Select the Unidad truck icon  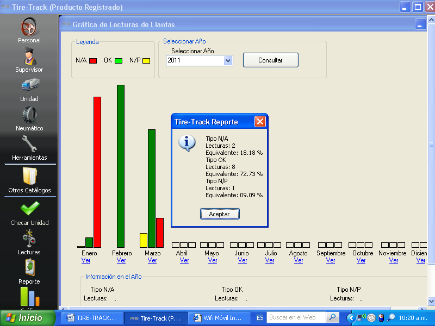coord(29,85)
